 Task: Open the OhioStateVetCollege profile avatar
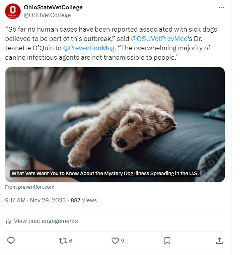(x=13, y=11)
